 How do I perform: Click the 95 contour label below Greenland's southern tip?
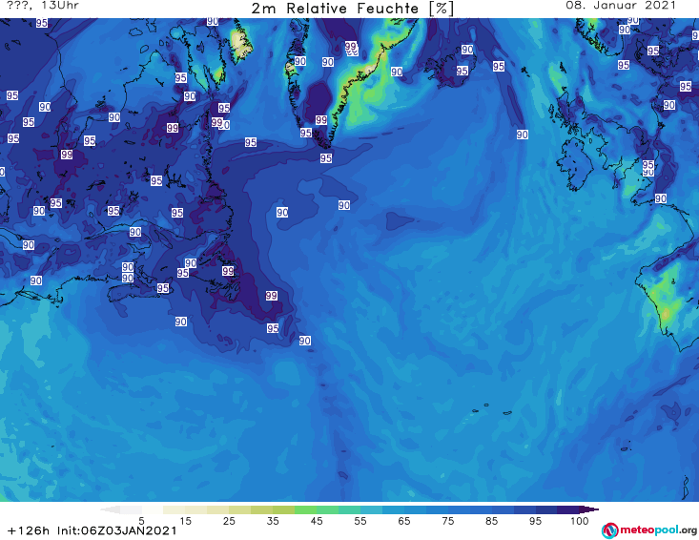pos(326,158)
